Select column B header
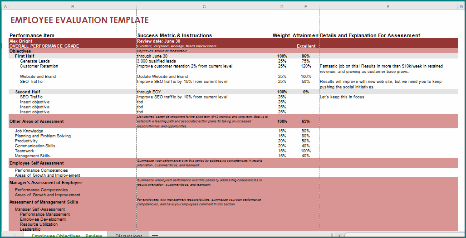 (x=73, y=6)
